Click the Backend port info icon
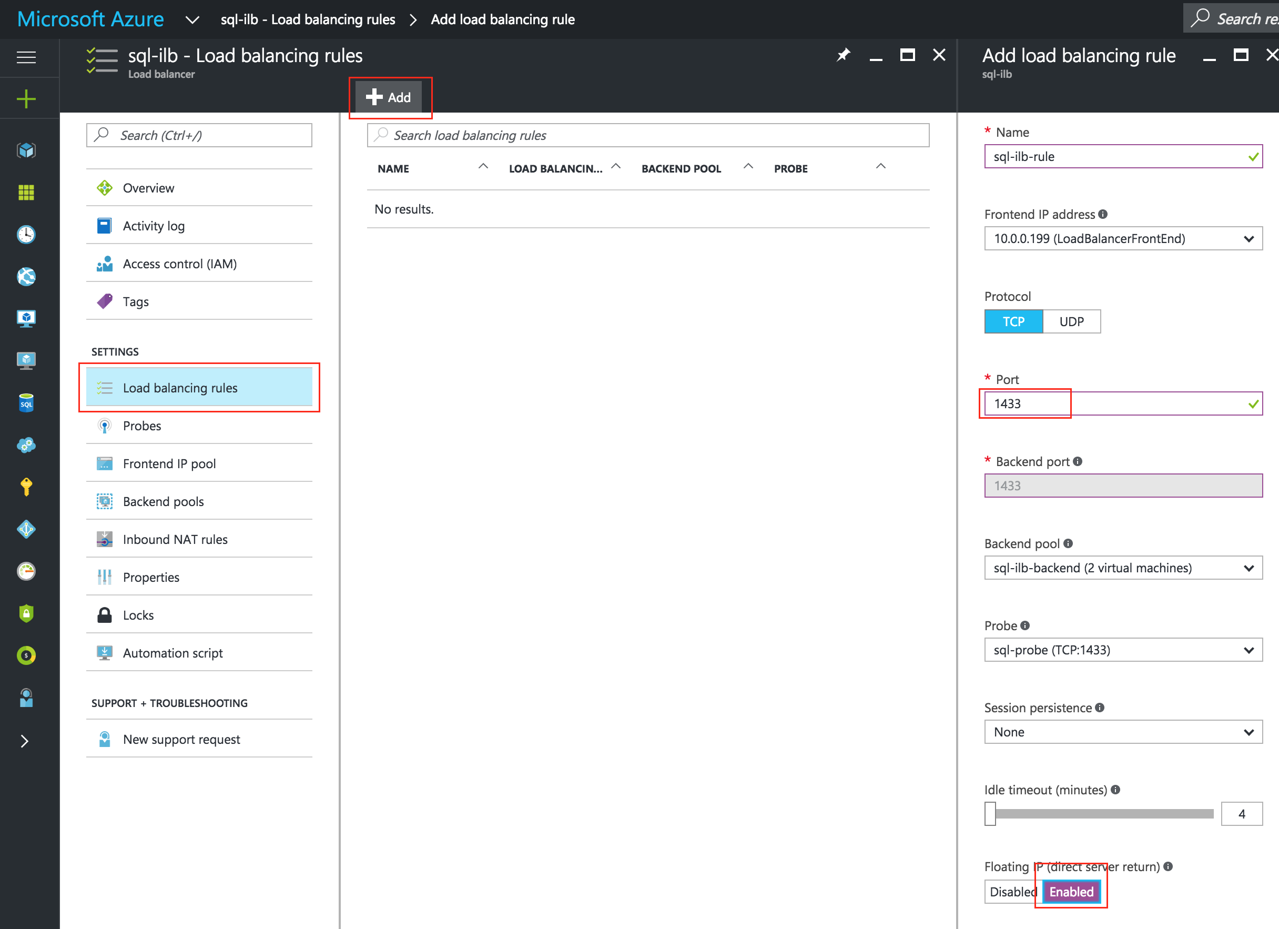Screen dimensions: 1279x929 (1078, 461)
